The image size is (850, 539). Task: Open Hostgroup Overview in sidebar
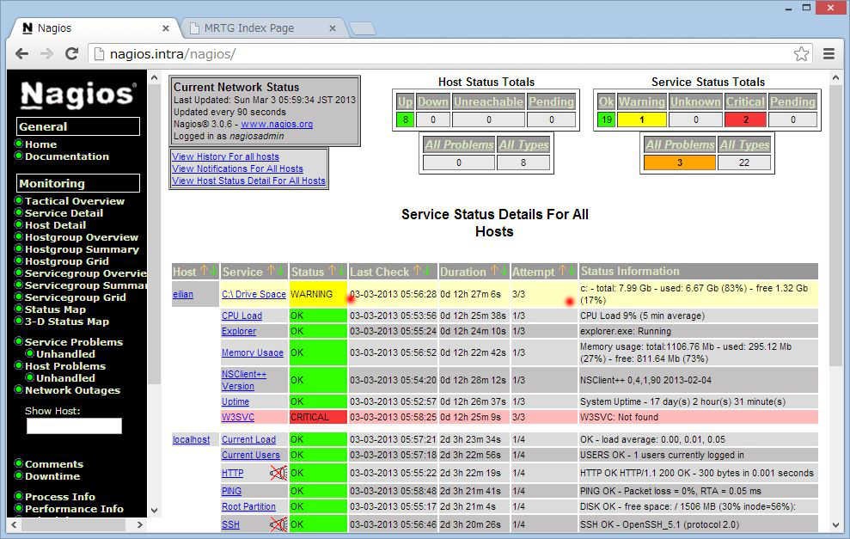click(82, 237)
